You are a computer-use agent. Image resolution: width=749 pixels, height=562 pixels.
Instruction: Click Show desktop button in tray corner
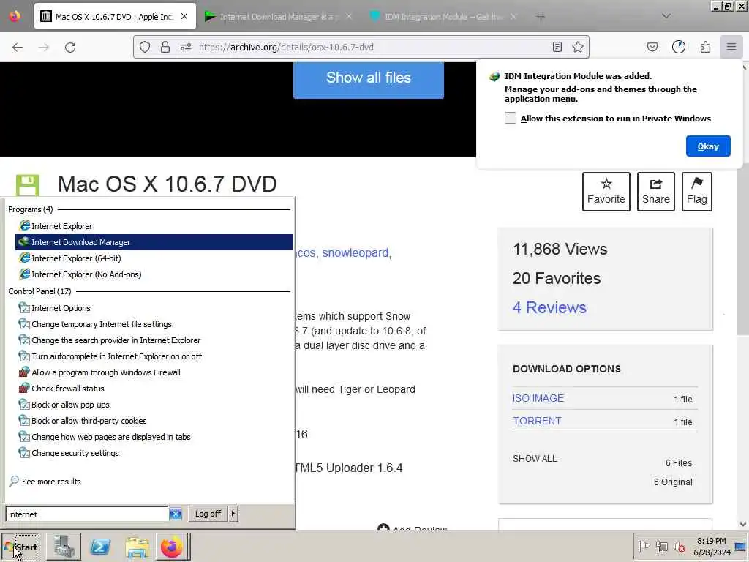741,546
